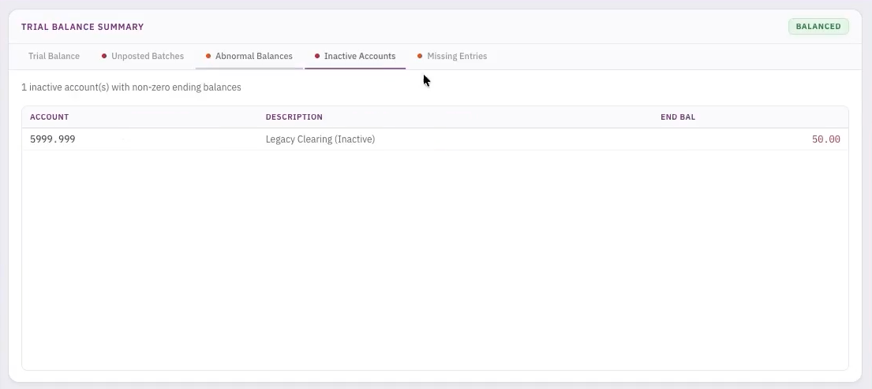View the Missing Entries tab
Viewport: 872px width, 389px height.
tap(457, 56)
